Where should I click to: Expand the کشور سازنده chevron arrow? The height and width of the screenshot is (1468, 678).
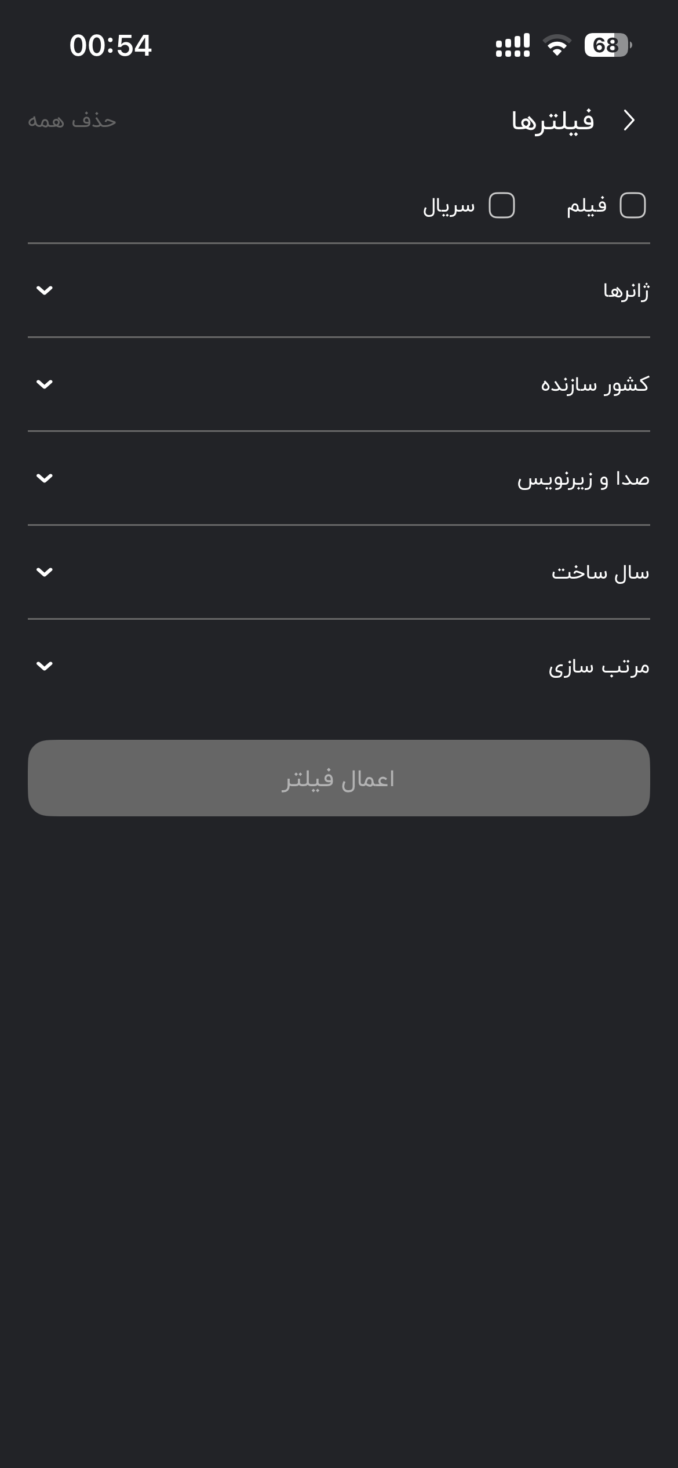(x=45, y=384)
